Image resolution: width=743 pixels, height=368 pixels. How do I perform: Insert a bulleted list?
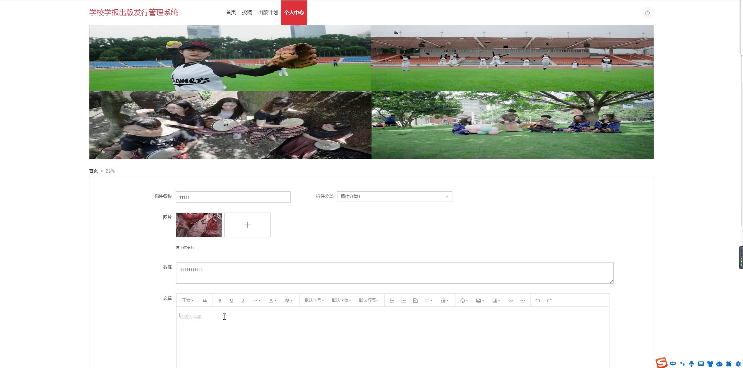tap(392, 301)
